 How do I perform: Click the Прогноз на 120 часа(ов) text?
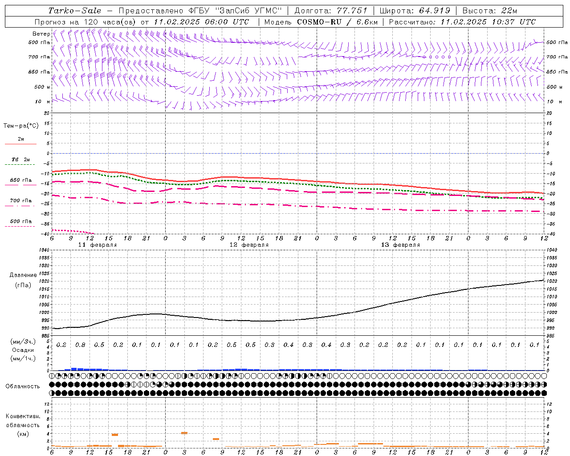85,22
